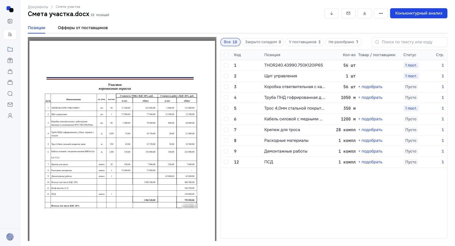This screenshot has height=246, width=455.
Task: Open the mail envelope icon in the sidebar
Action: (10, 105)
